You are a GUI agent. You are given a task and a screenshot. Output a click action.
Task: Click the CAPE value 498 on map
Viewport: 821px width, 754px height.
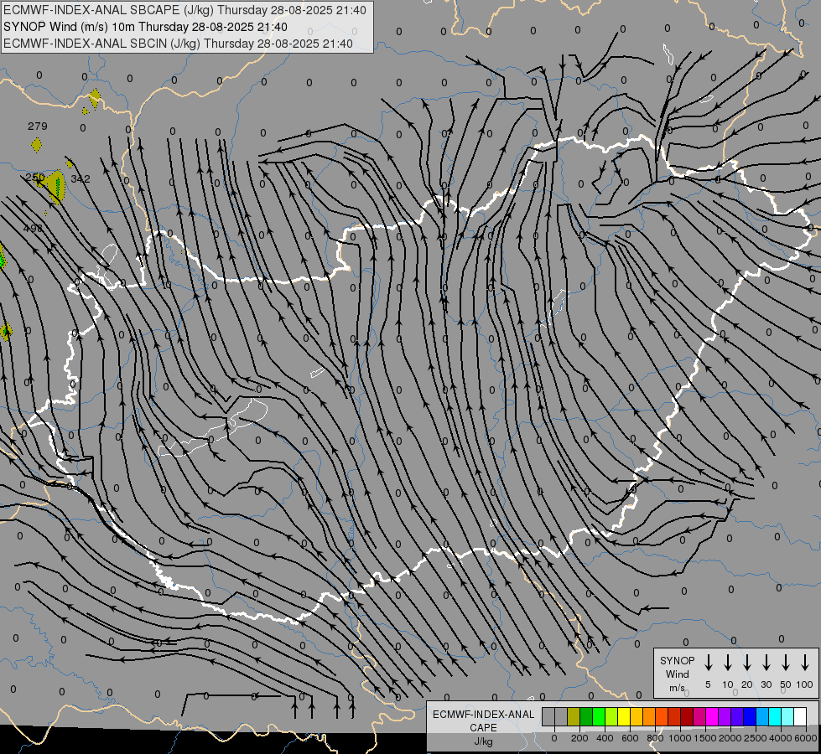(x=33, y=229)
